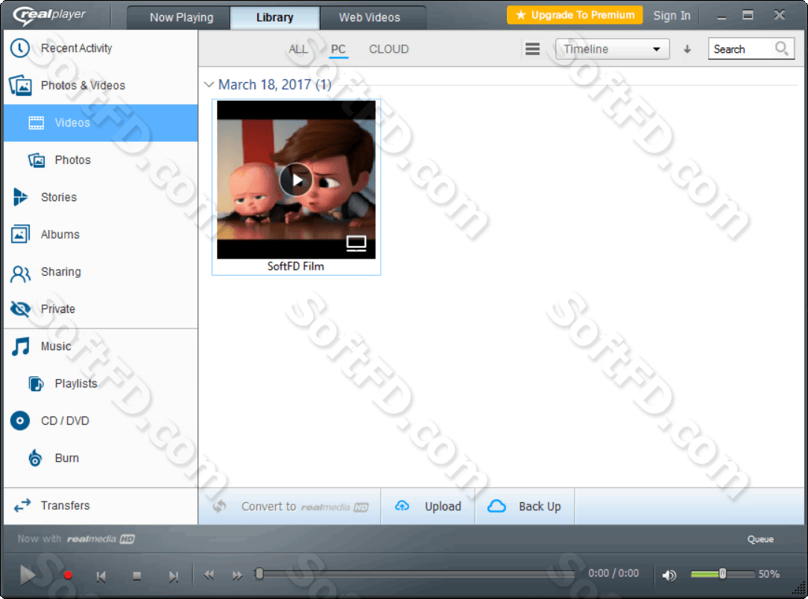
Task: Click the Upload button label
Action: (443, 507)
